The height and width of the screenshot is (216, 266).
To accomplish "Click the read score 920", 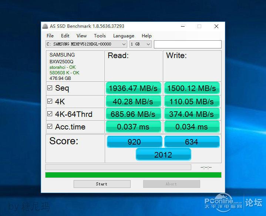I will [x=134, y=142].
